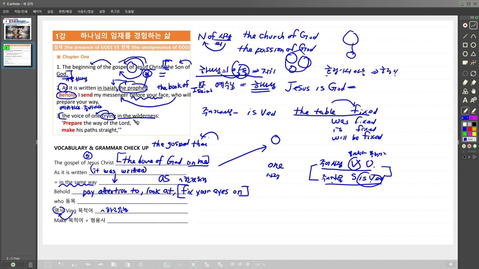Screen dimensions: 479x269
Task: Select the second highlighter tool
Action: [473, 82]
